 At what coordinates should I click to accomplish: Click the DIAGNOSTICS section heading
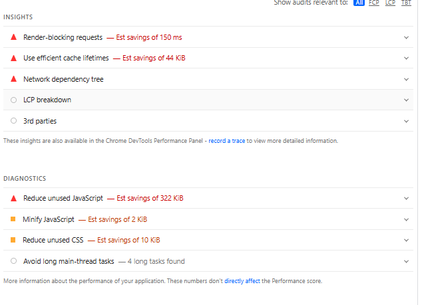(25, 179)
